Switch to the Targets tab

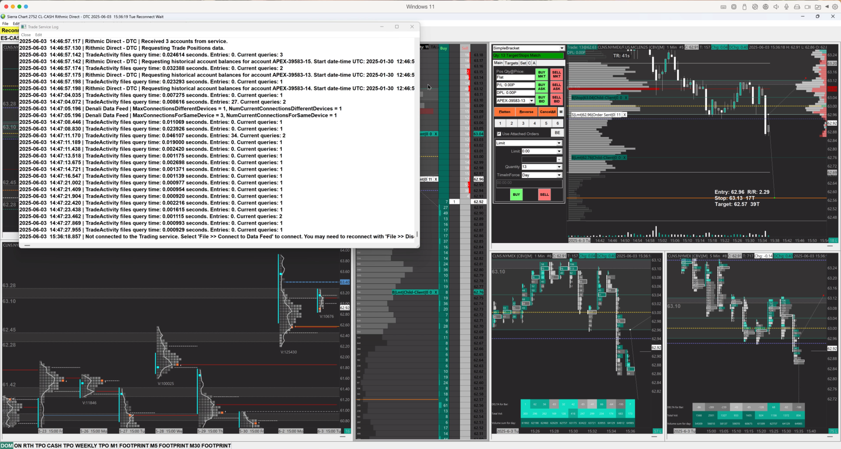pos(511,63)
